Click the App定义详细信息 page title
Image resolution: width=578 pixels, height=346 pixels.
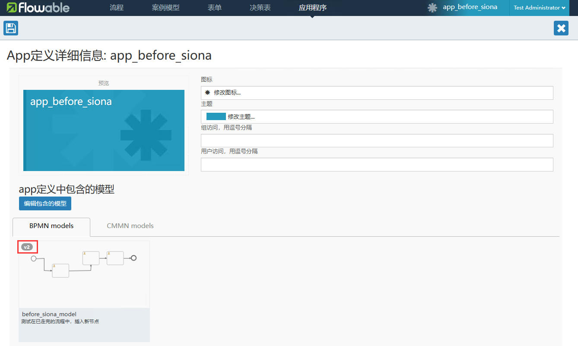click(109, 56)
